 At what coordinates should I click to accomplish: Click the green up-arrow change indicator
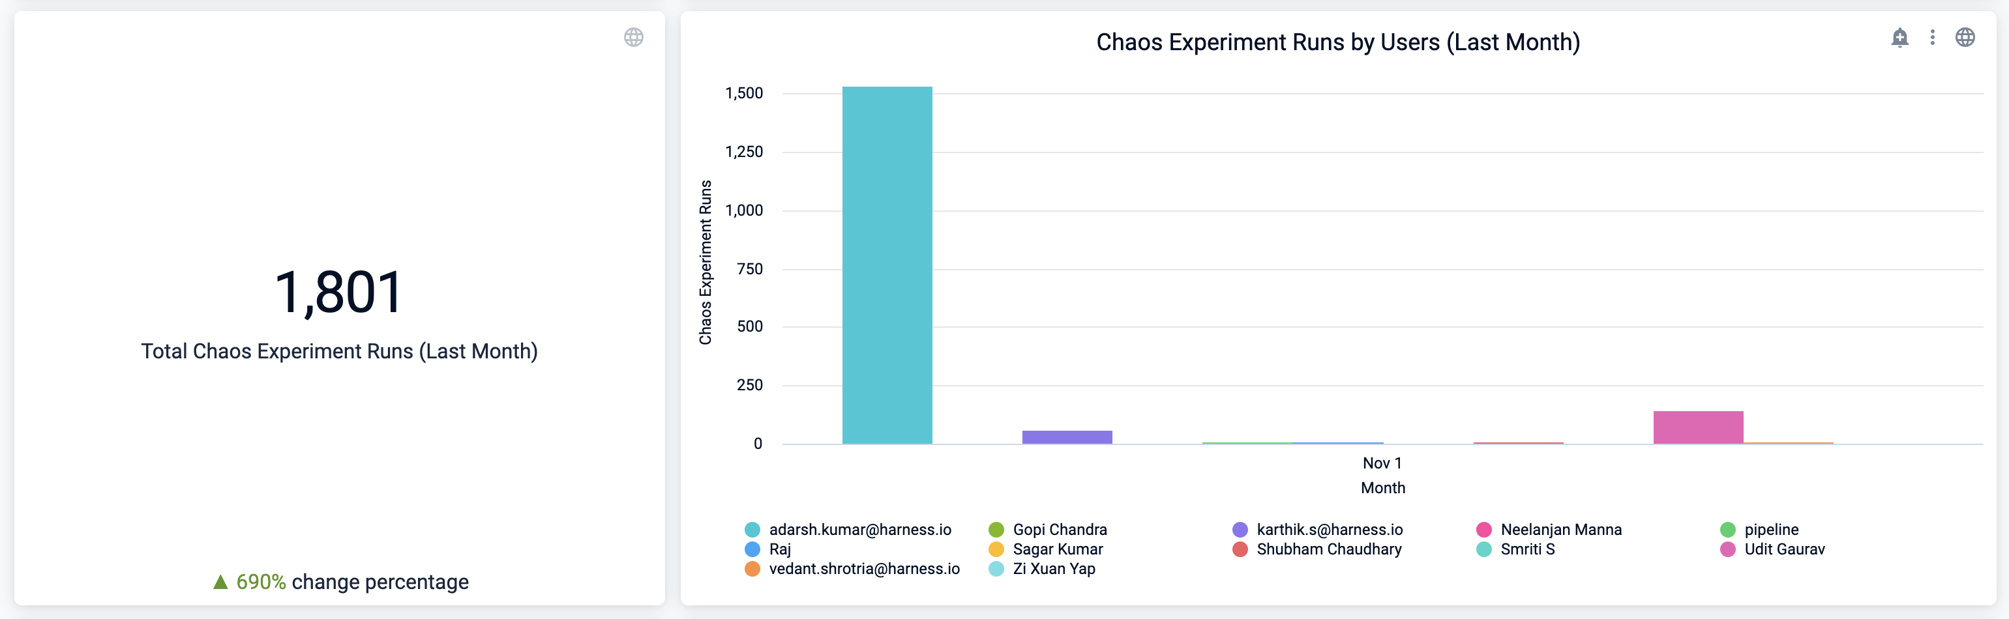pyautogui.click(x=220, y=582)
